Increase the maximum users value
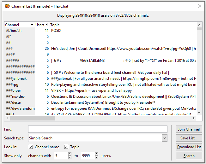Screen dimensions: 206x164 [x=97, y=154]
